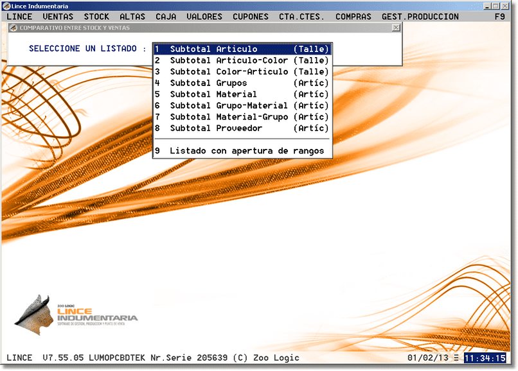Open the LINCE menu
This screenshot has width=518, height=371.
point(19,17)
